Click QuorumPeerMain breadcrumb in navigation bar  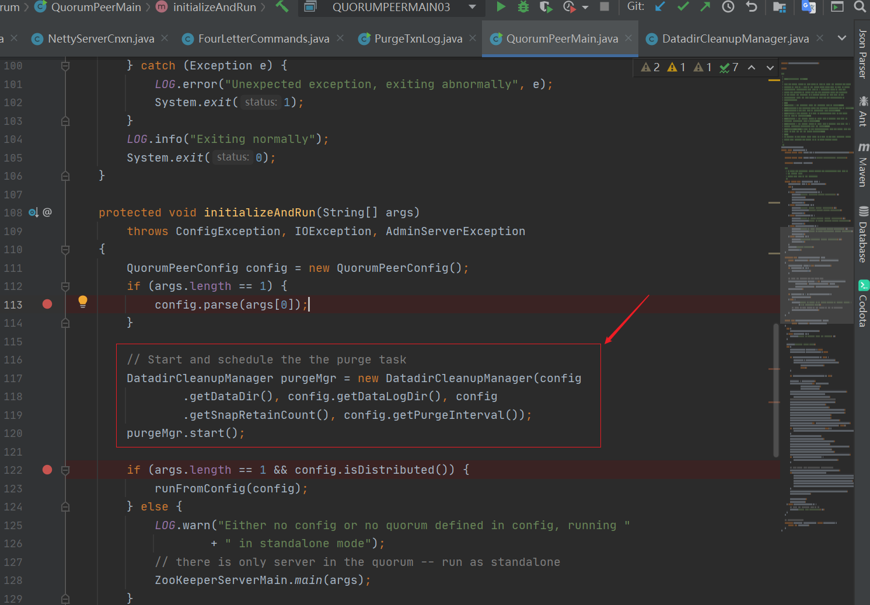[89, 7]
